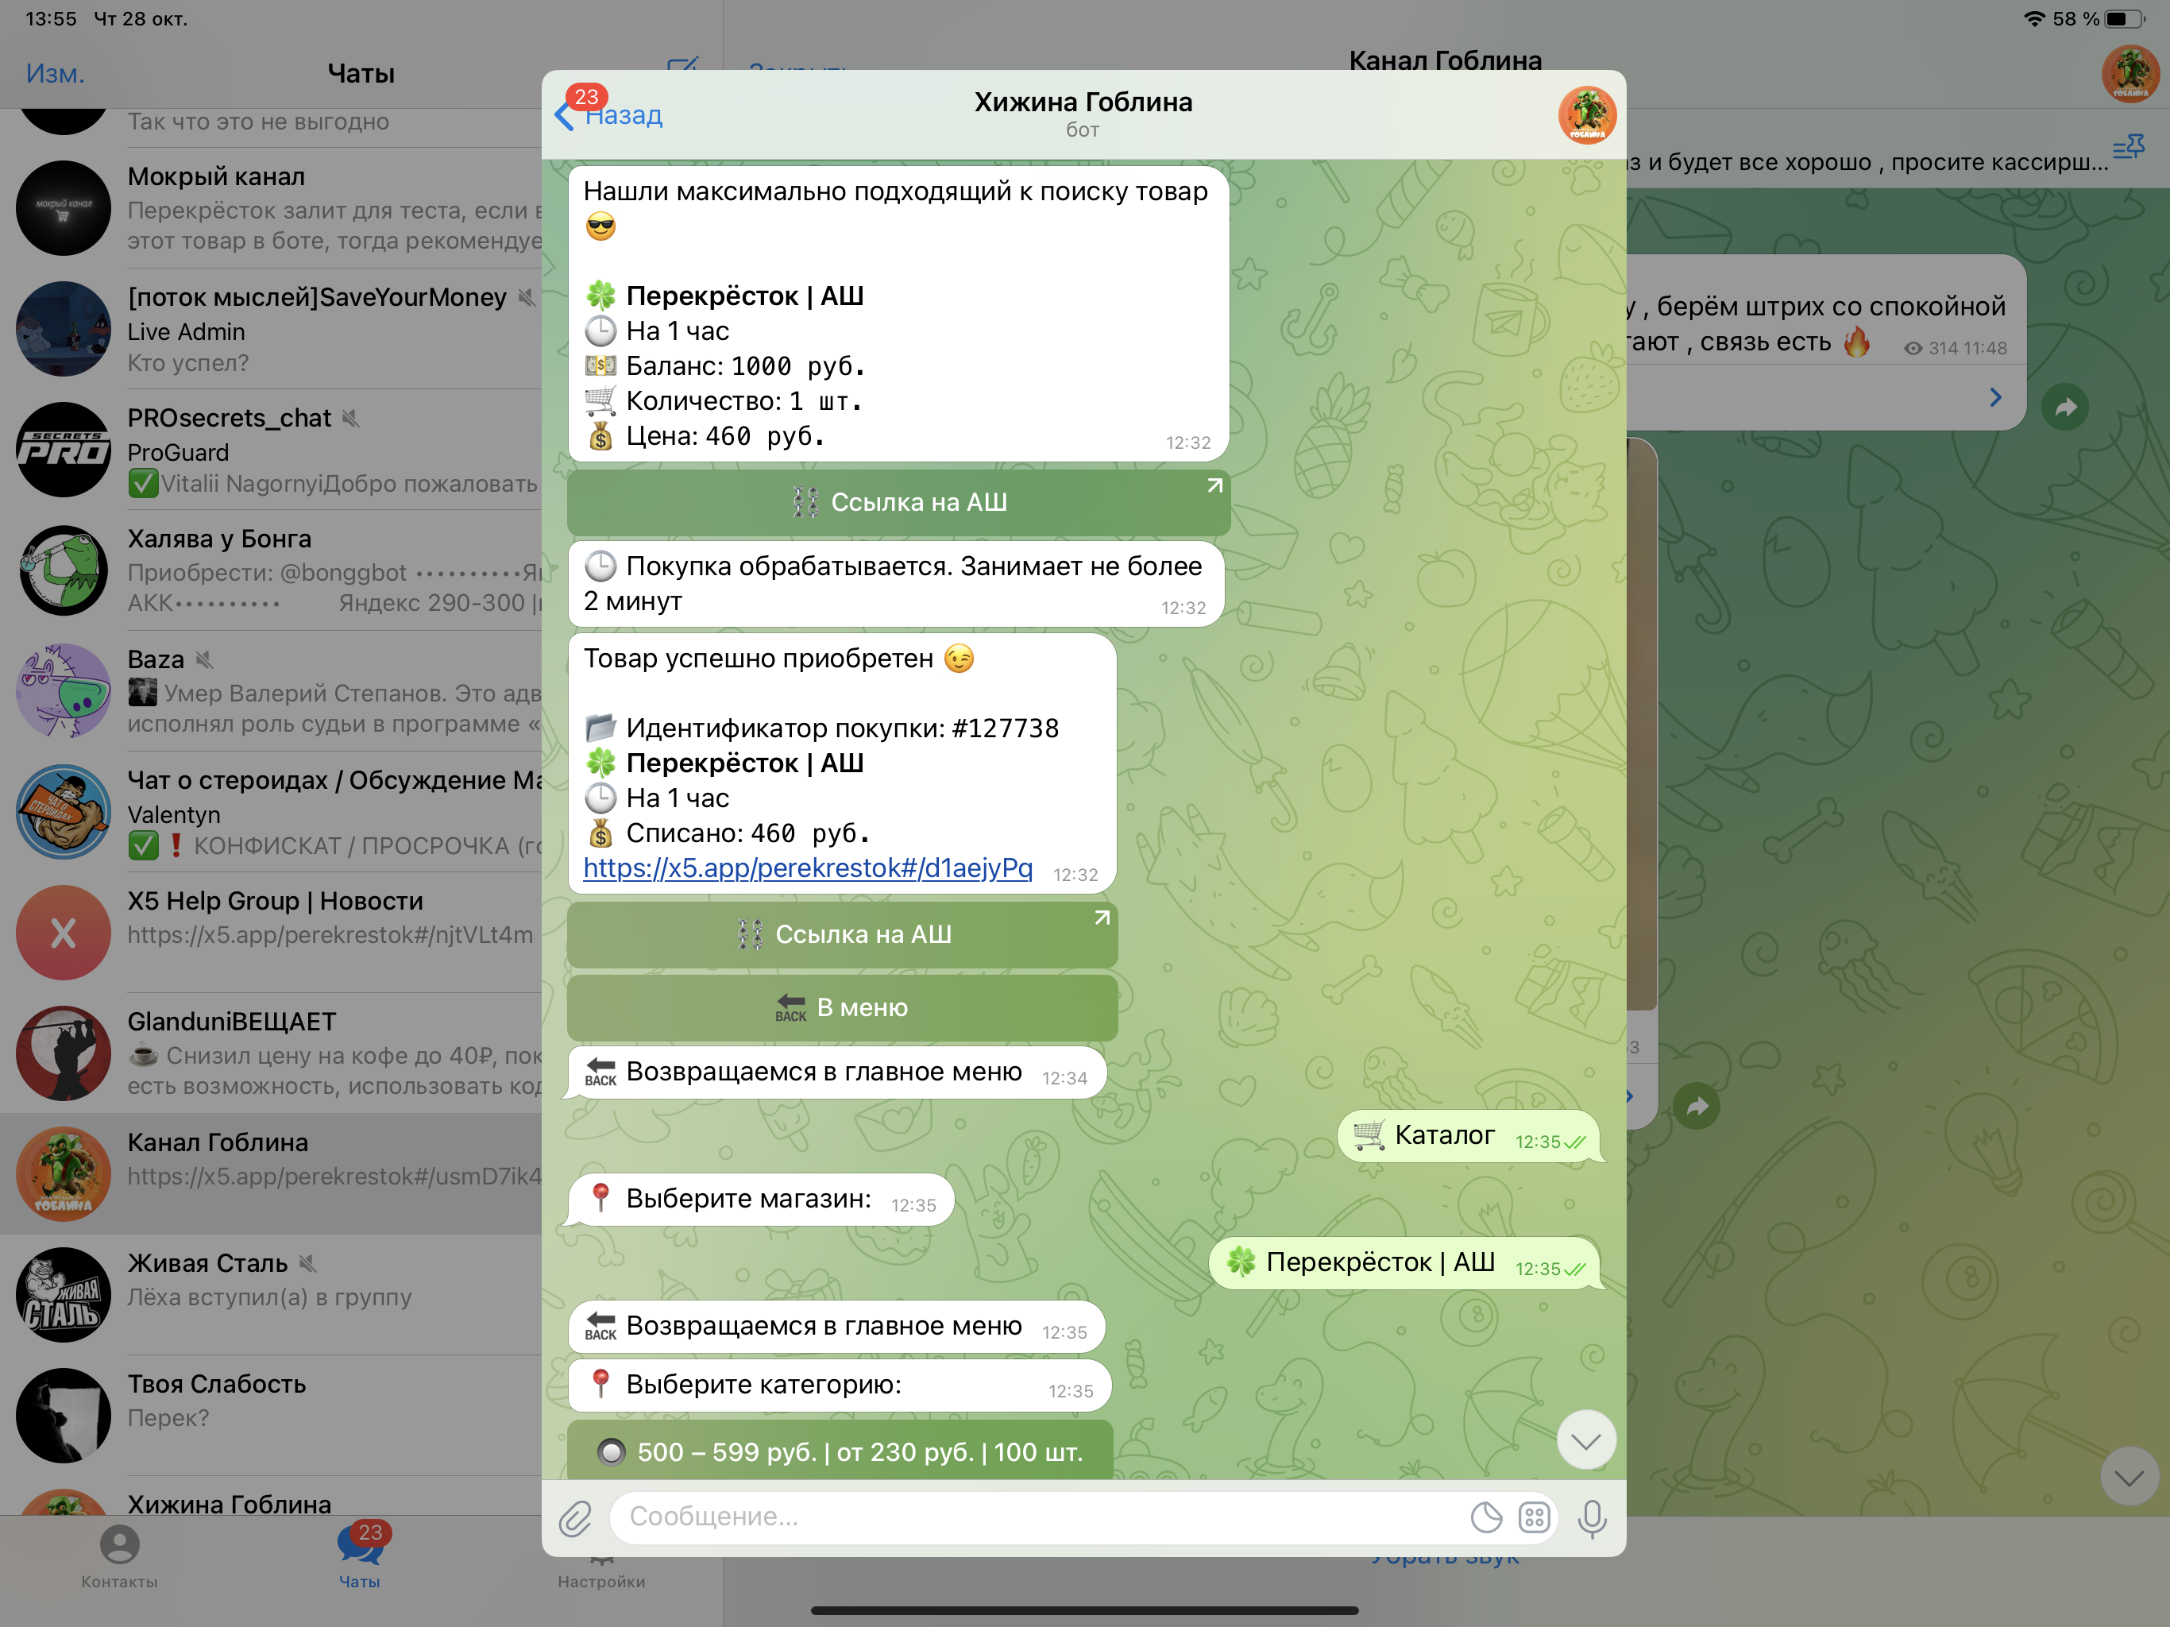Tap the В меню button
This screenshot has width=2170, height=1627.
pyautogui.click(x=843, y=1008)
